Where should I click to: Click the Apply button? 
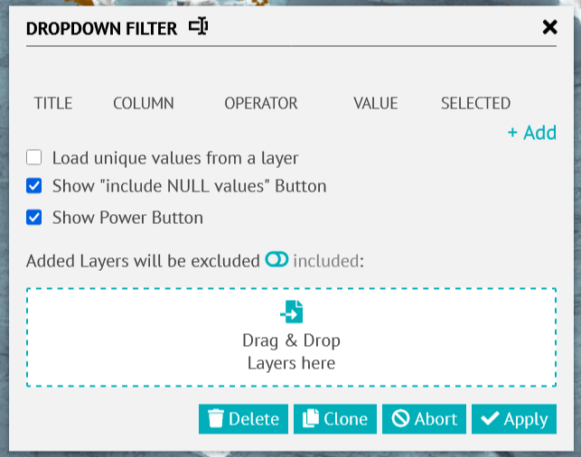pos(514,419)
